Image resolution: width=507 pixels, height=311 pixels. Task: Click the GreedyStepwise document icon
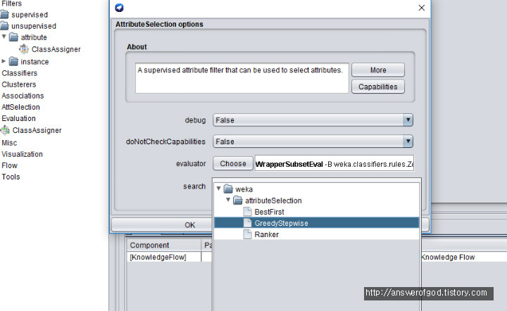tap(247, 223)
